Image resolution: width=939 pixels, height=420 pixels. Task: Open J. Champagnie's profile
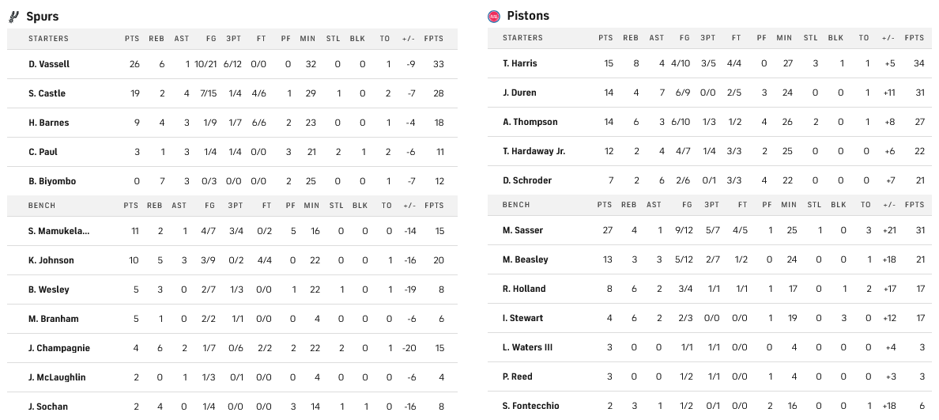(58, 348)
